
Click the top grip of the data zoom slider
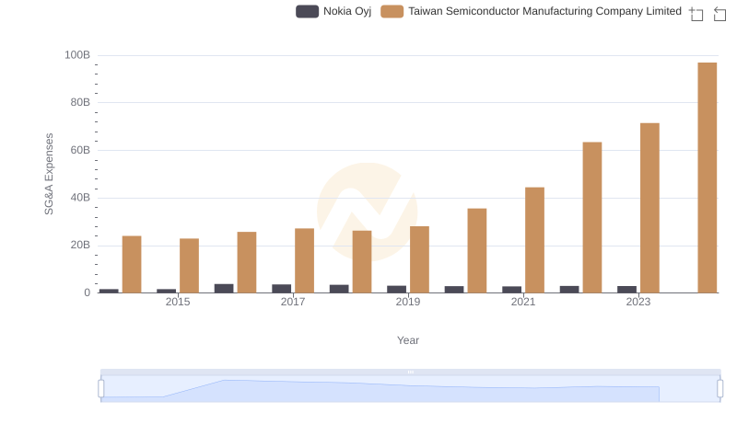pos(410,372)
